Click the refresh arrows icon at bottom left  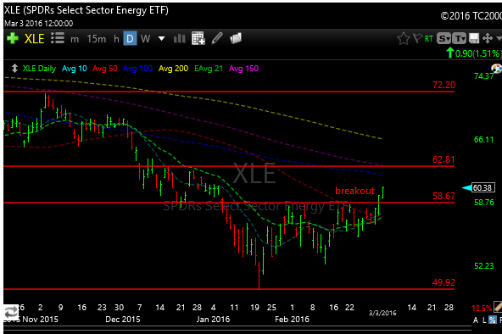[x=11, y=312]
